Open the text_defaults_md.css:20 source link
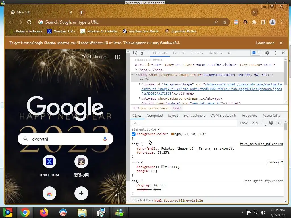The height and width of the screenshot is (218, 291). click(261, 144)
